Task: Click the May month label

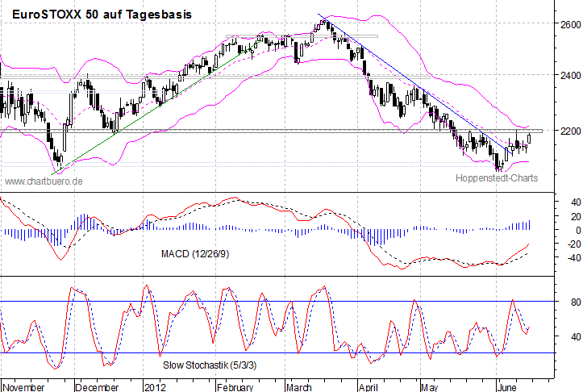Action: (x=430, y=387)
